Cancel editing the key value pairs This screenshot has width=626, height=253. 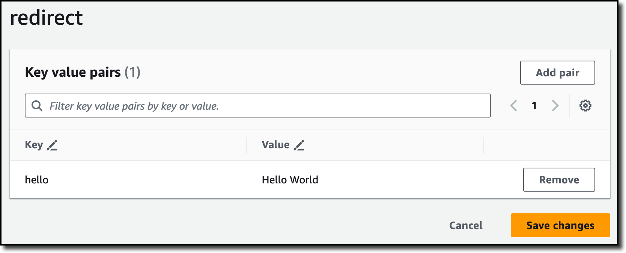(466, 225)
